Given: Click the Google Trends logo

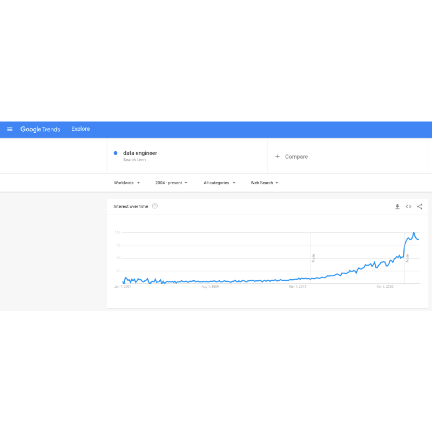Looking at the screenshot, I should [40, 130].
